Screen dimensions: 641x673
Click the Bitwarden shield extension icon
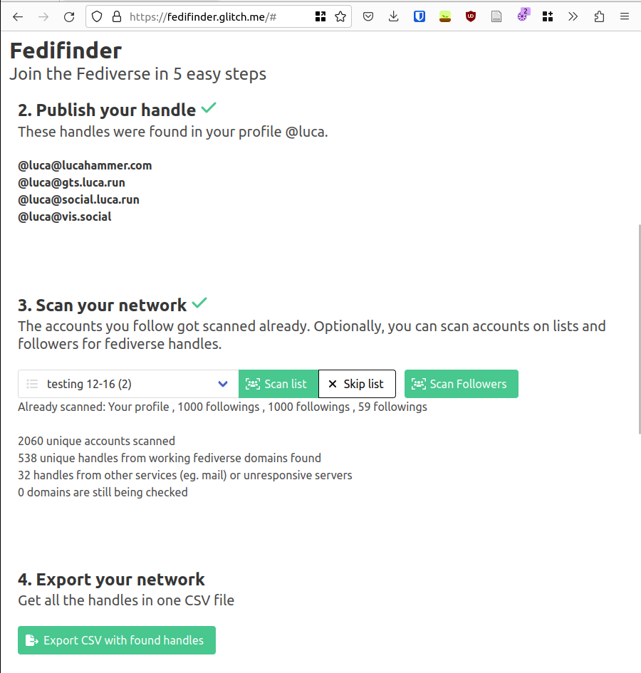(419, 17)
